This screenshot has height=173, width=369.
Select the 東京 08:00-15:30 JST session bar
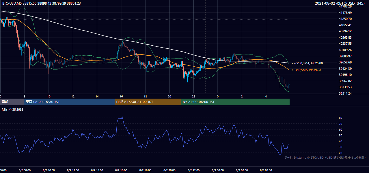[69, 102]
